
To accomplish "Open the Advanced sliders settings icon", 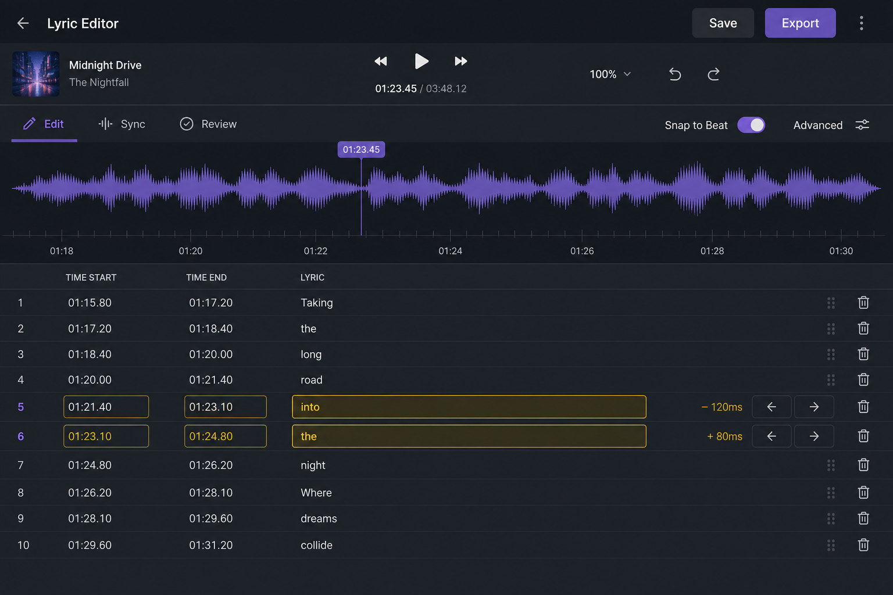I will [862, 125].
